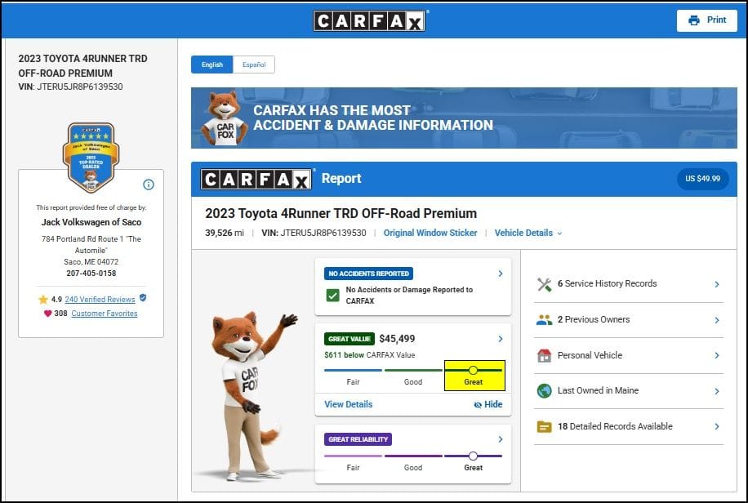
Task: Expand the No Accidents Reported card chevron
Action: pyautogui.click(x=500, y=274)
